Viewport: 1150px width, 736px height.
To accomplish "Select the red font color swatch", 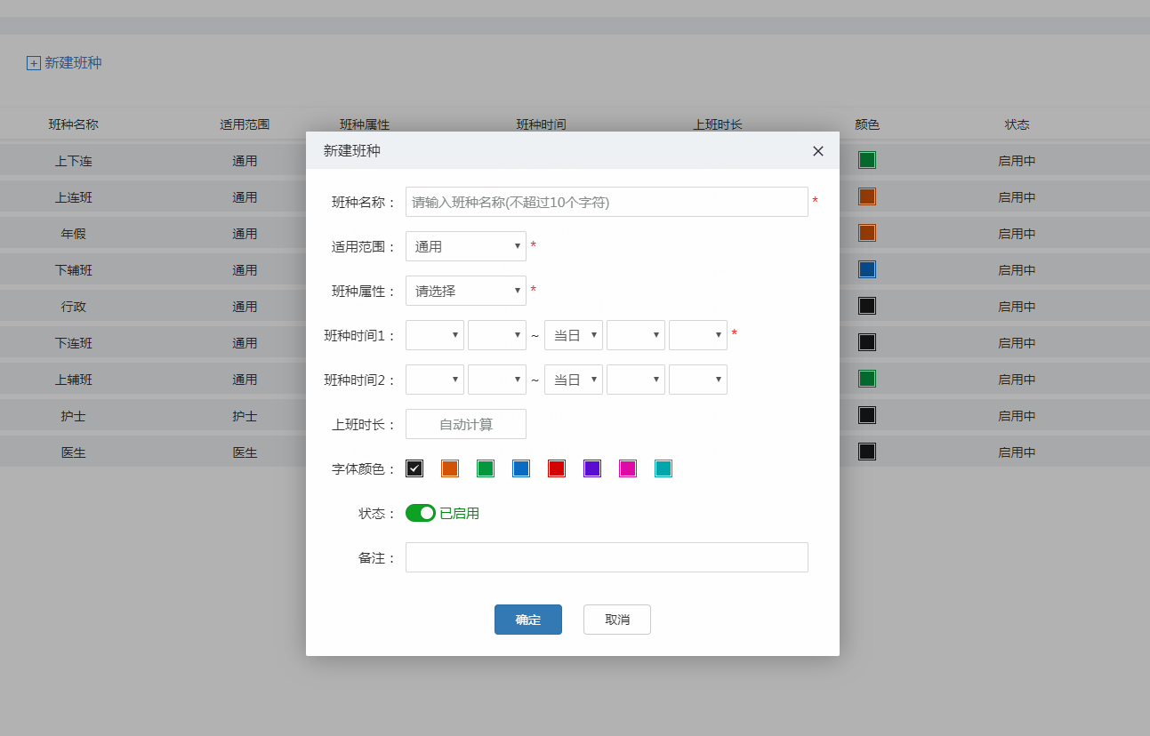I will 557,468.
